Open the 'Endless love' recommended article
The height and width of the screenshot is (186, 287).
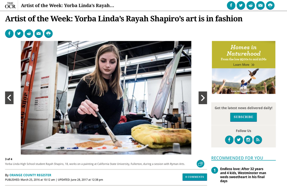pyautogui.click(x=243, y=175)
